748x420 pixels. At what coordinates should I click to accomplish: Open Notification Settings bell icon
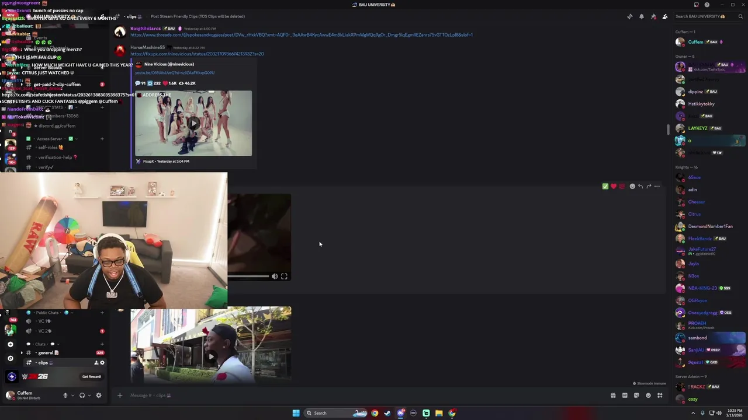[641, 16]
